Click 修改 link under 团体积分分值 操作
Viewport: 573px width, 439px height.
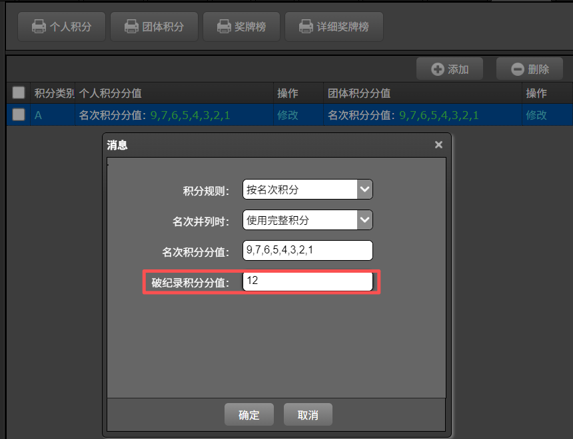tap(536, 115)
